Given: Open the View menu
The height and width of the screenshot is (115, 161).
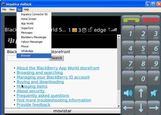Looking at the screenshot, I should [x=12, y=9].
